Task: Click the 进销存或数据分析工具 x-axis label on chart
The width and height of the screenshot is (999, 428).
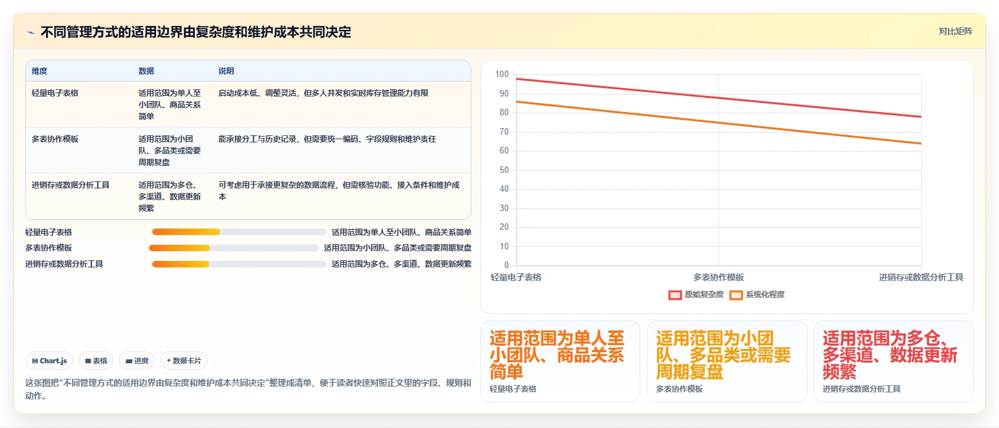Action: tap(921, 277)
